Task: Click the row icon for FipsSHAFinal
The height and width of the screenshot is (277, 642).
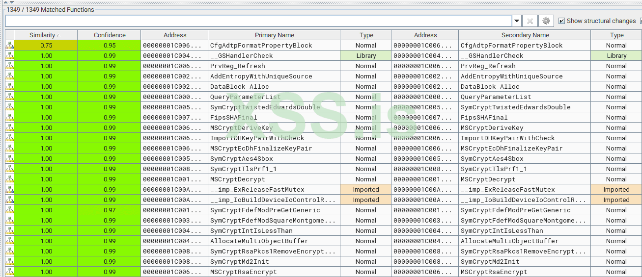Action: point(9,118)
